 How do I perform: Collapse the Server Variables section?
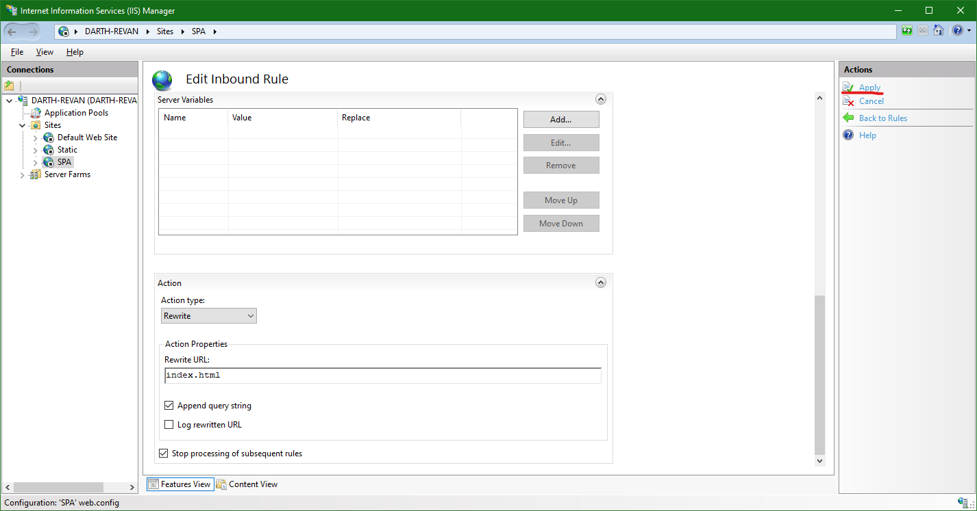click(x=601, y=99)
